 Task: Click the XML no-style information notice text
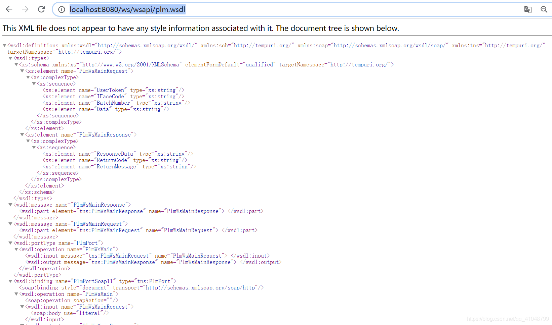click(x=201, y=28)
